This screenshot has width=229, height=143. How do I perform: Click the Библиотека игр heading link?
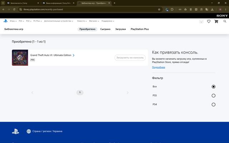coord(14,29)
